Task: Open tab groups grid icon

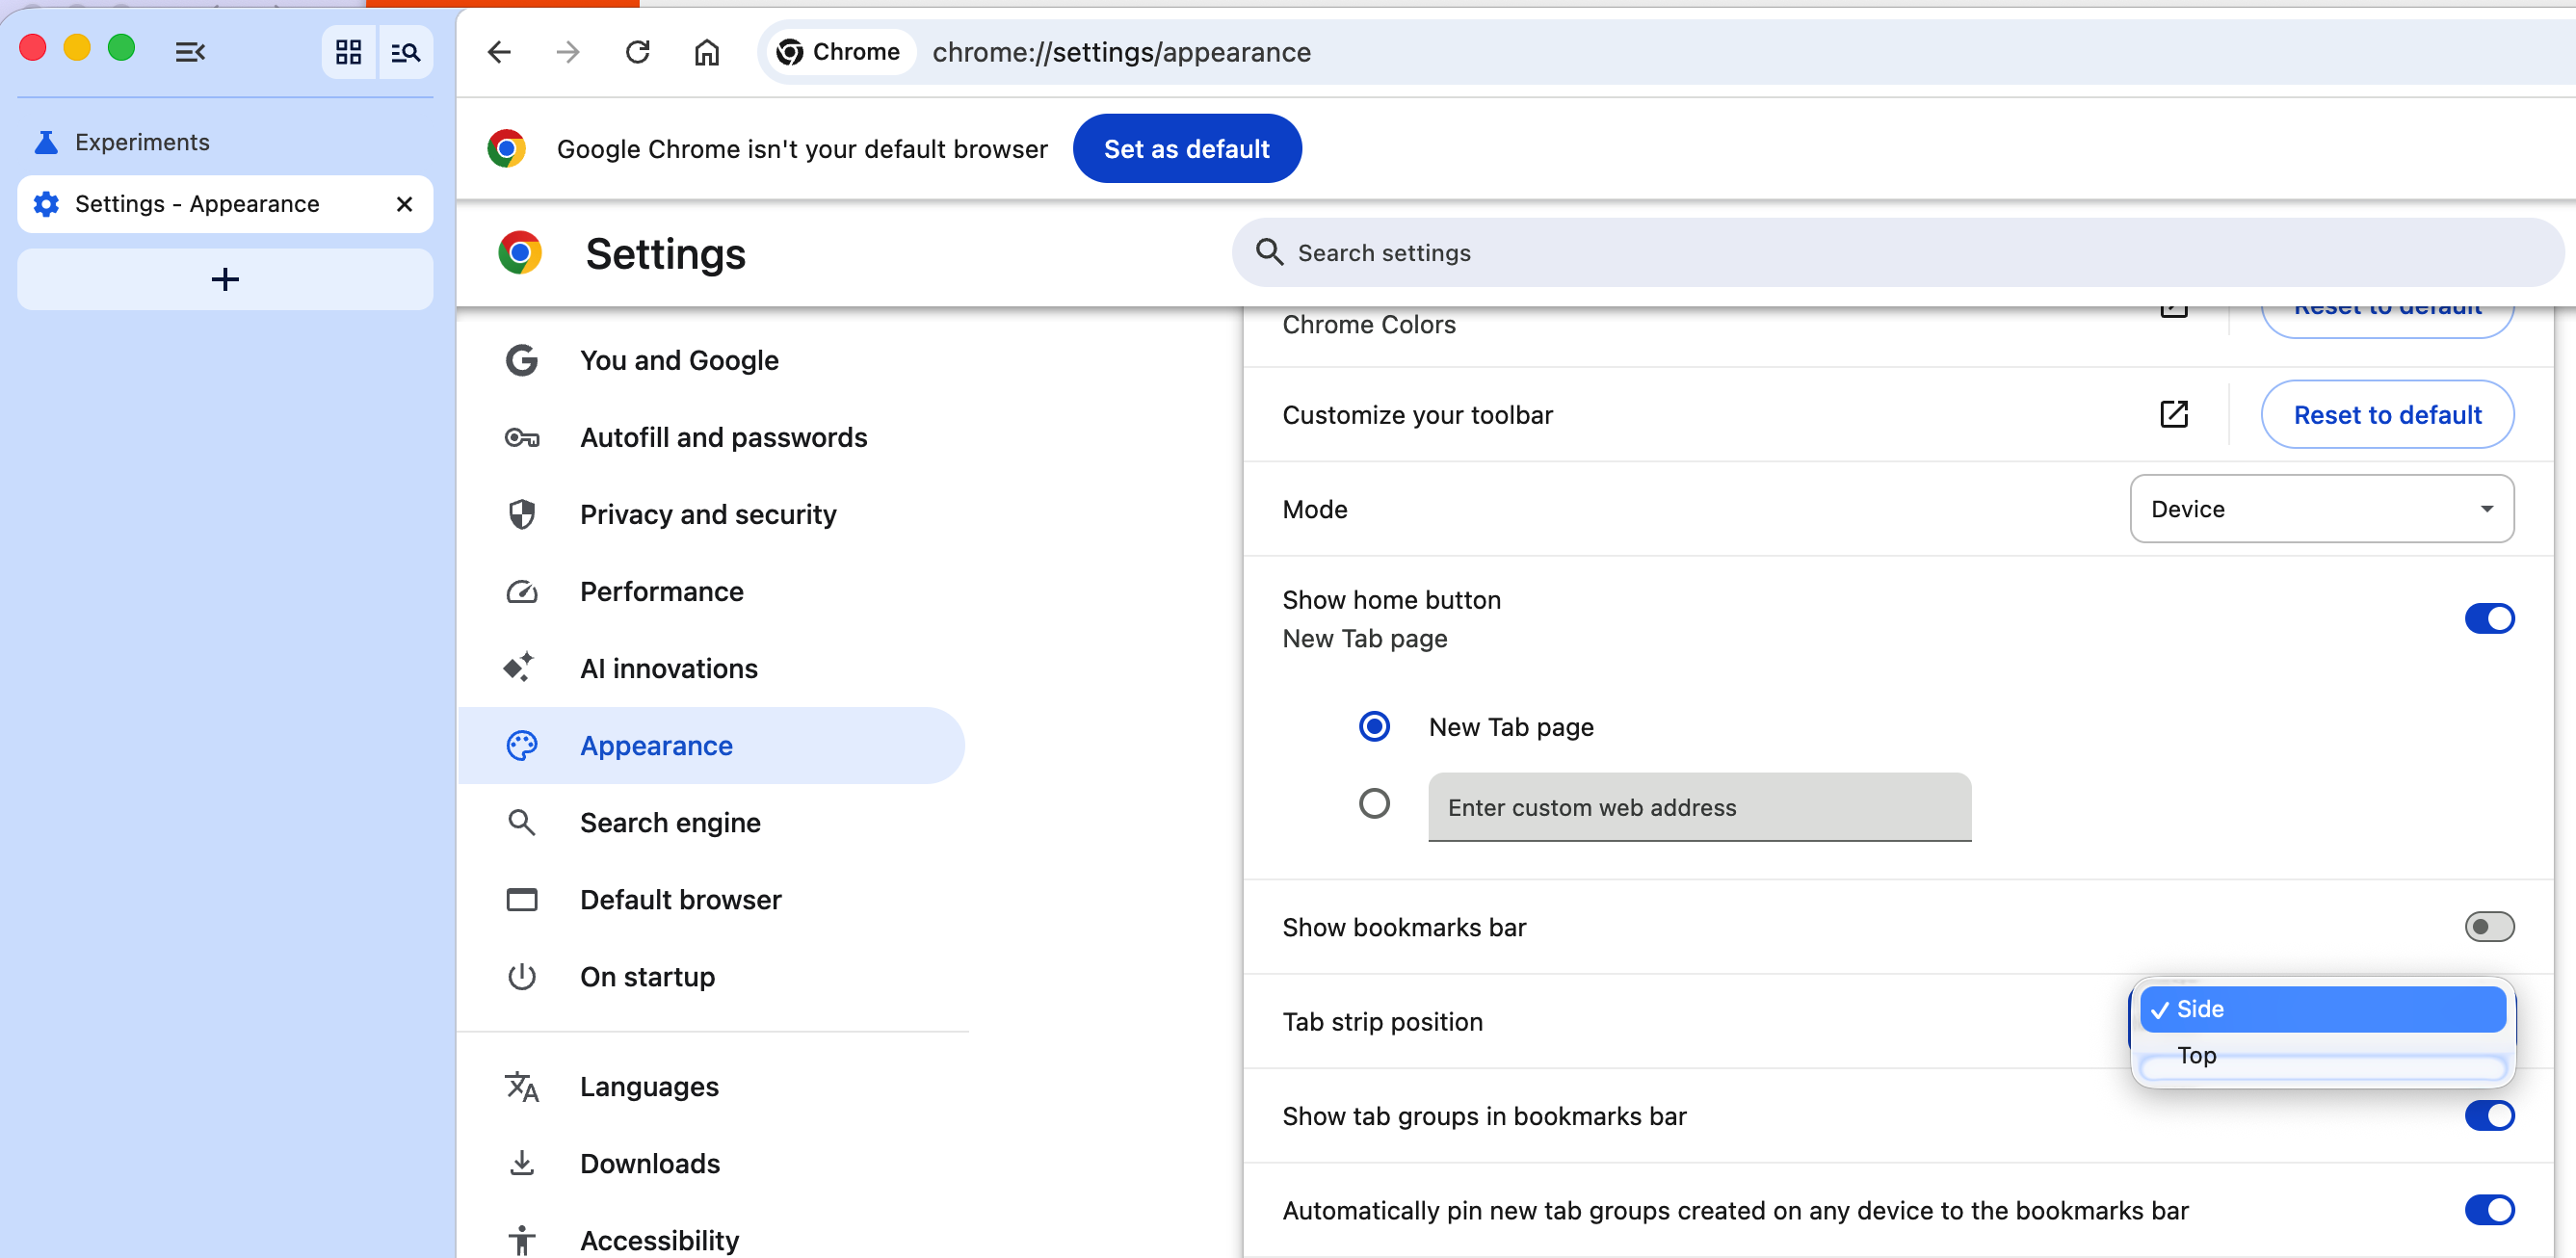Action: pyautogui.click(x=348, y=52)
